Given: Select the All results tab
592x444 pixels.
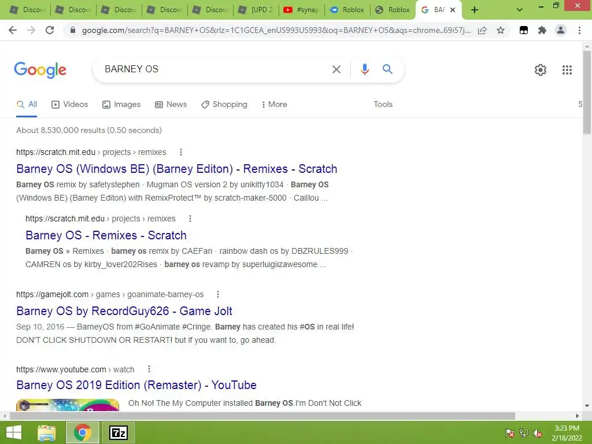Looking at the screenshot, I should (27, 104).
